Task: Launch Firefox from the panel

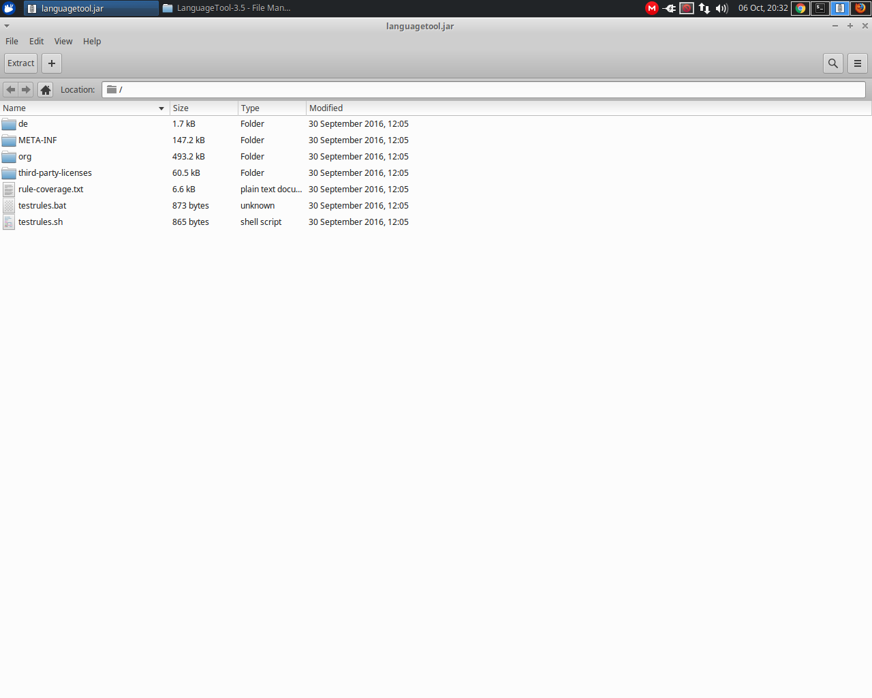Action: tap(860, 8)
